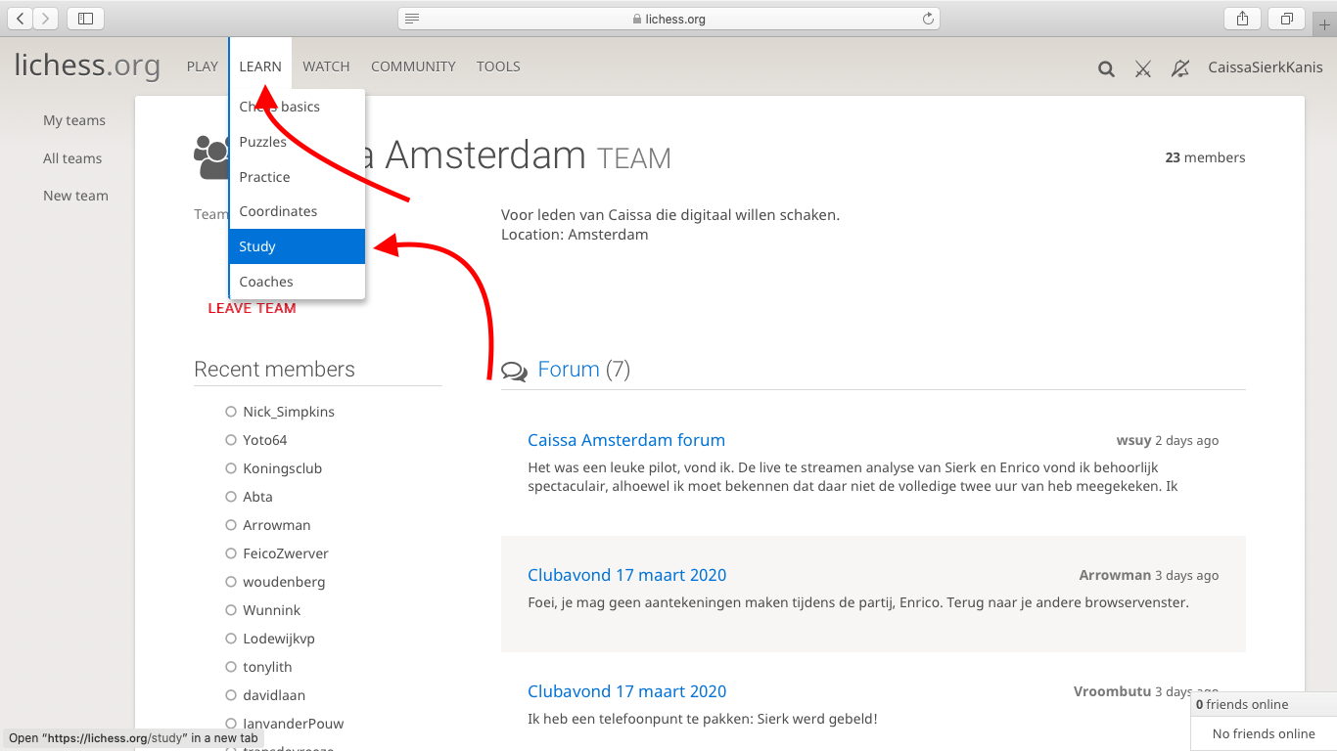Select Coaches in Learn dropdown
Image resolution: width=1337 pixels, height=751 pixels.
coord(297,282)
